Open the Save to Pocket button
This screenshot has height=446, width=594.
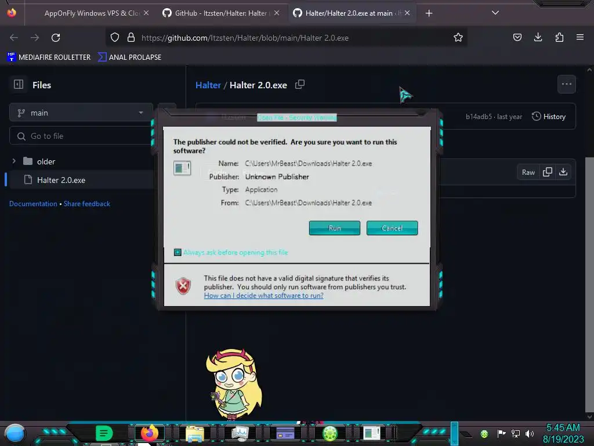(517, 37)
